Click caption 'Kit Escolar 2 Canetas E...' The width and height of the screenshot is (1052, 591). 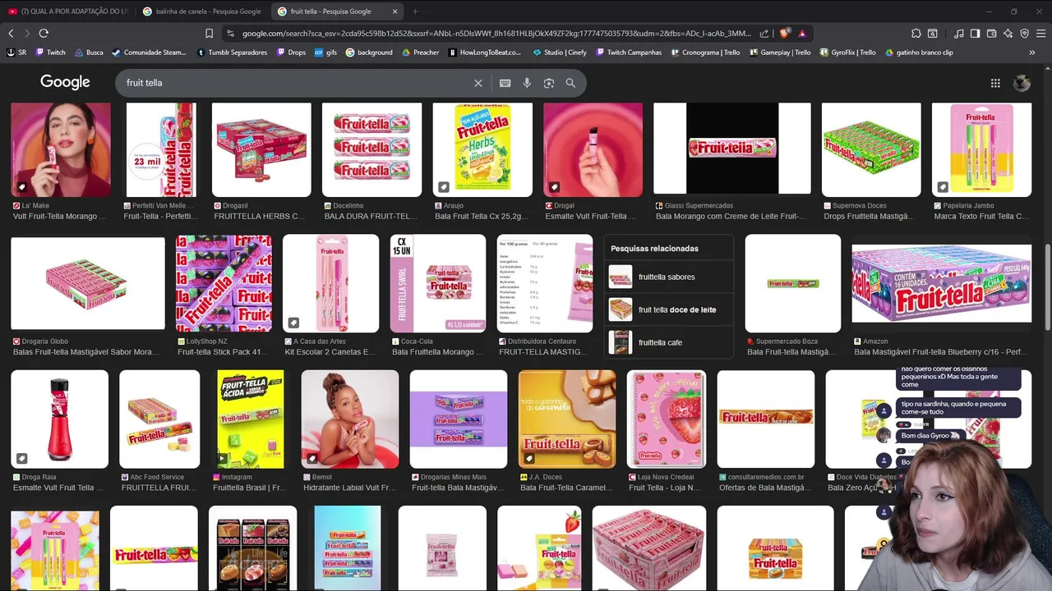pyautogui.click(x=330, y=352)
